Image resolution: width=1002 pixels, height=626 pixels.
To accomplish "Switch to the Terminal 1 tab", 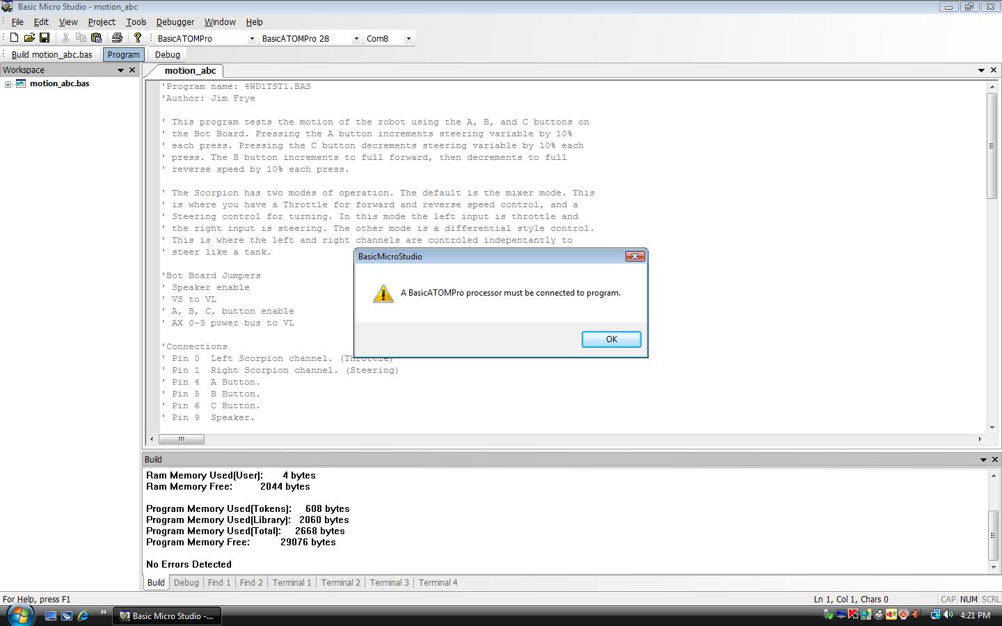I will click(292, 583).
